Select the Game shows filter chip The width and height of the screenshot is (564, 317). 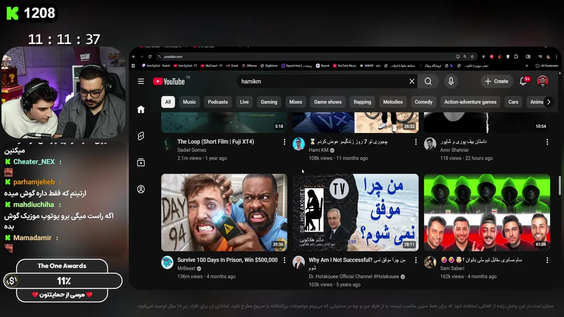[x=328, y=102]
